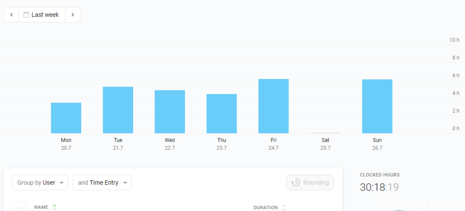
Task: Select Sunday's bar in the chart
Action: point(377,106)
